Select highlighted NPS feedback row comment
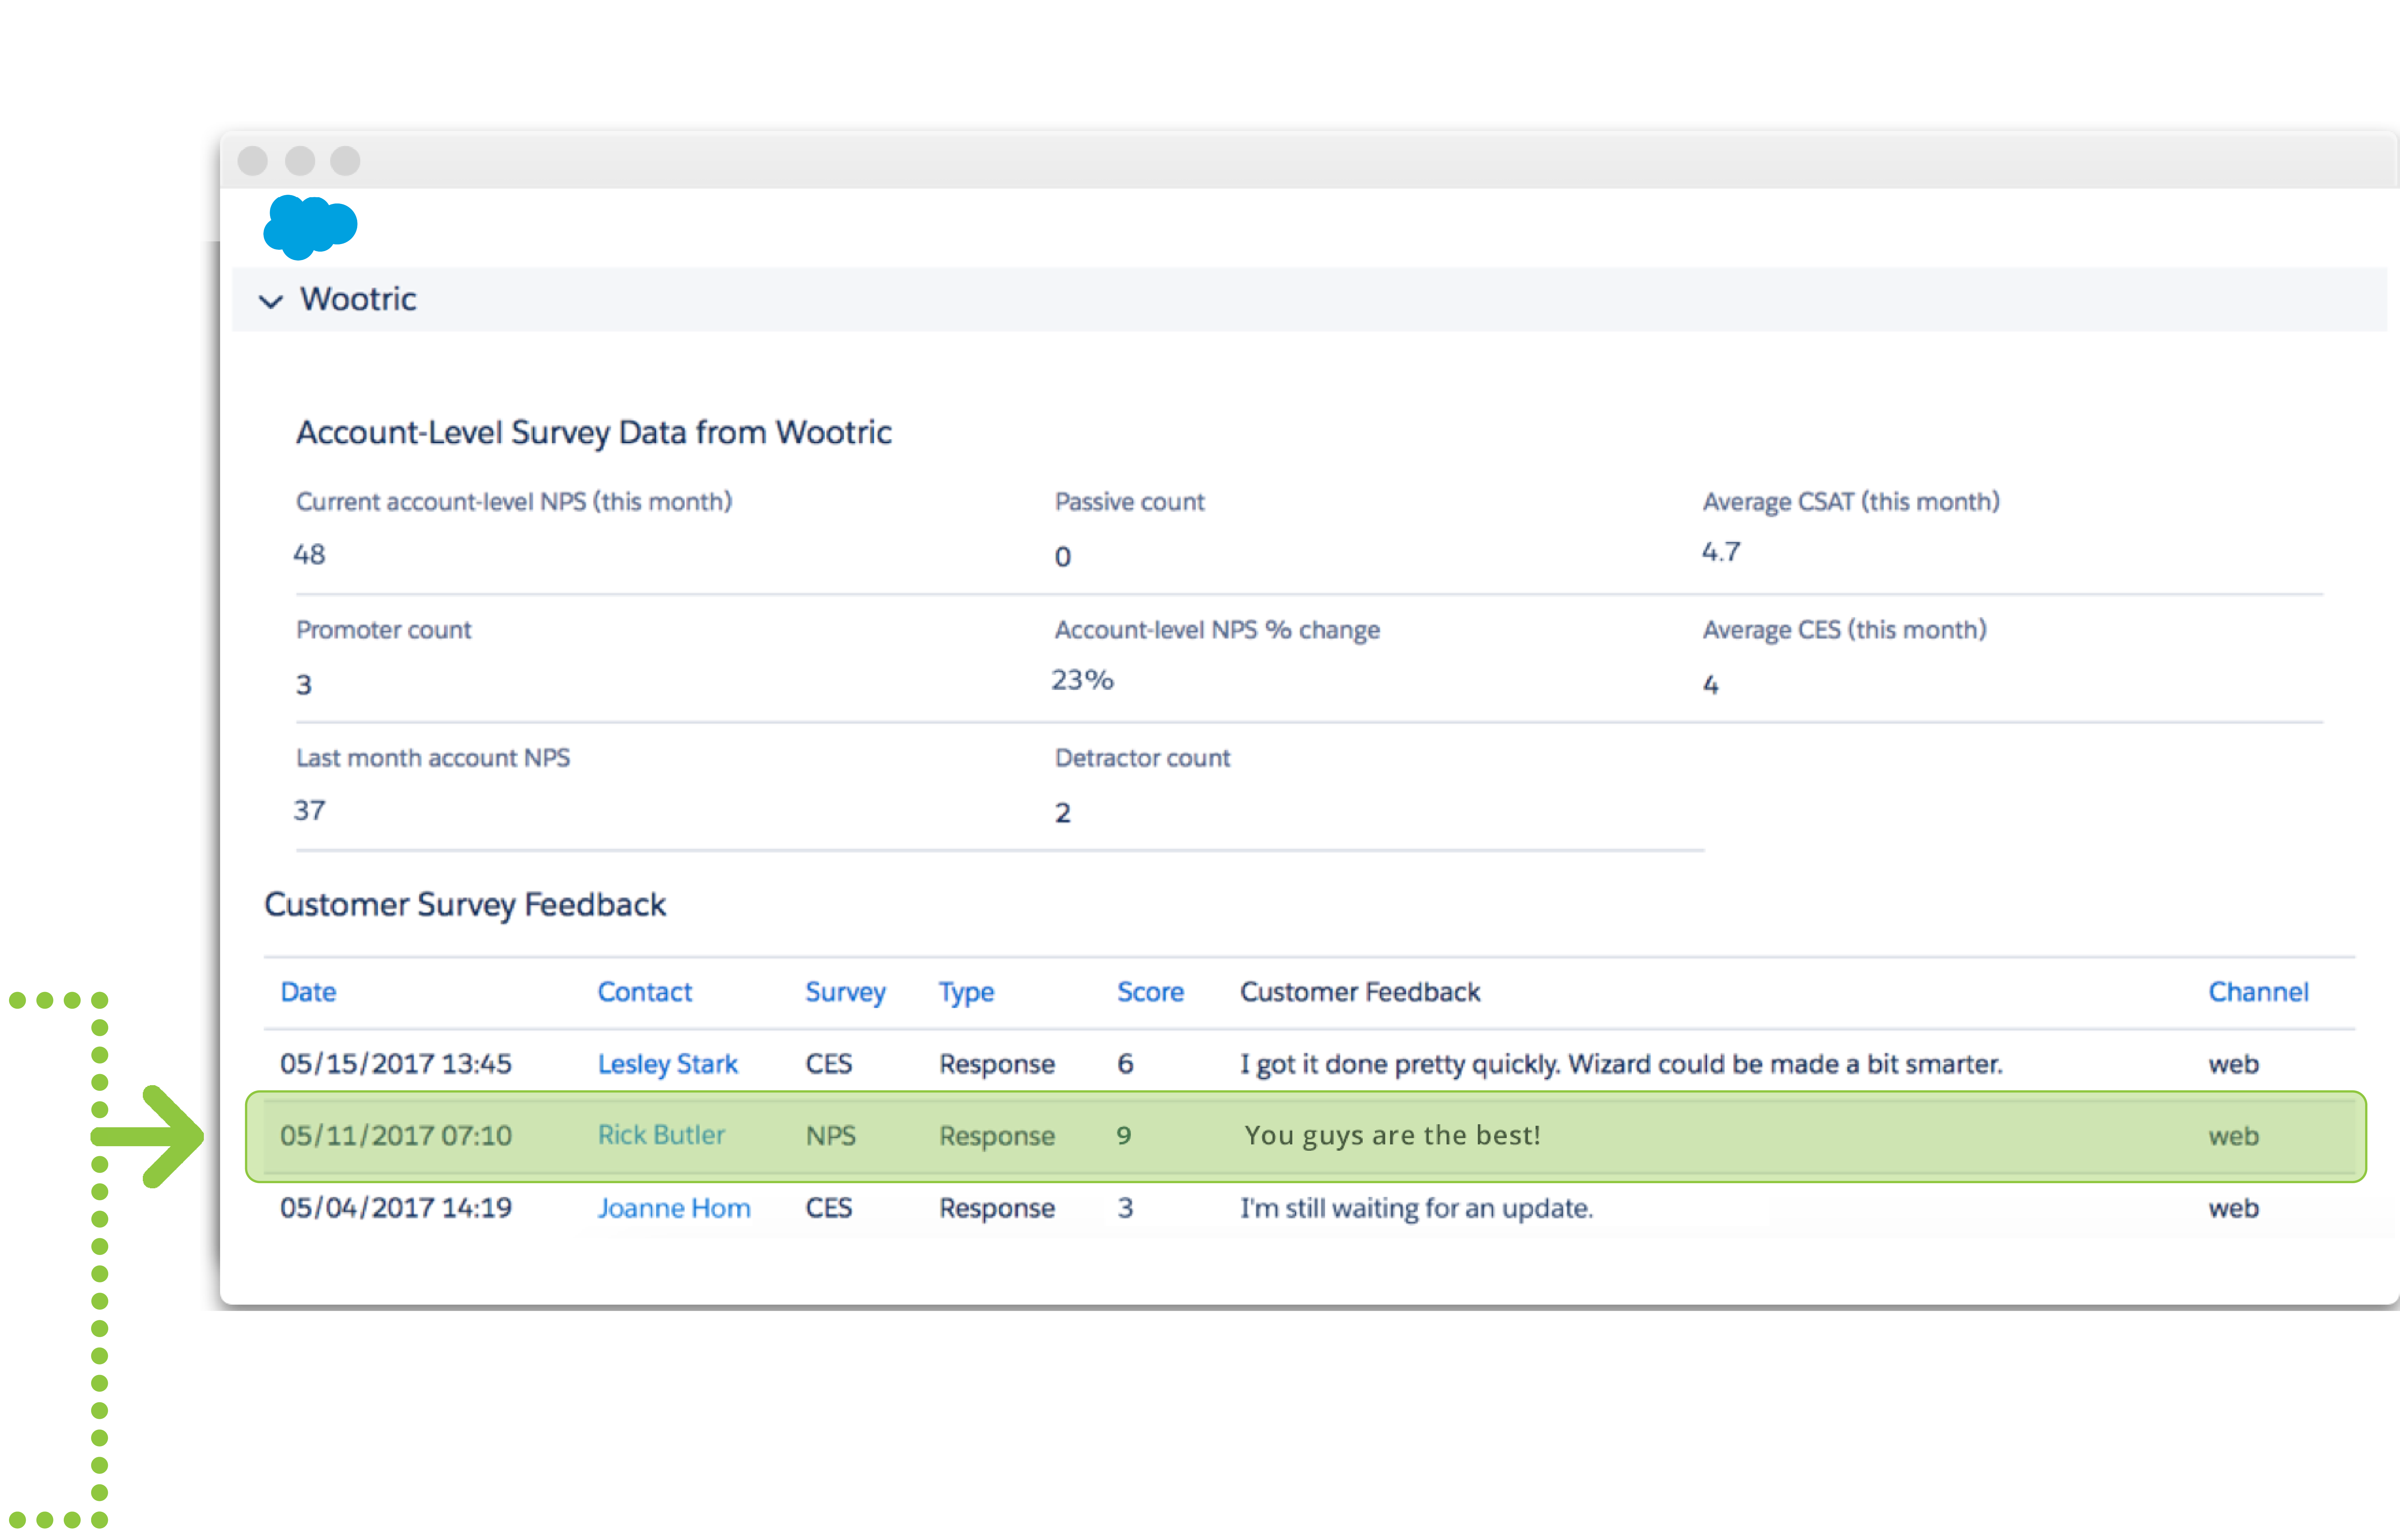 click(x=1392, y=1135)
